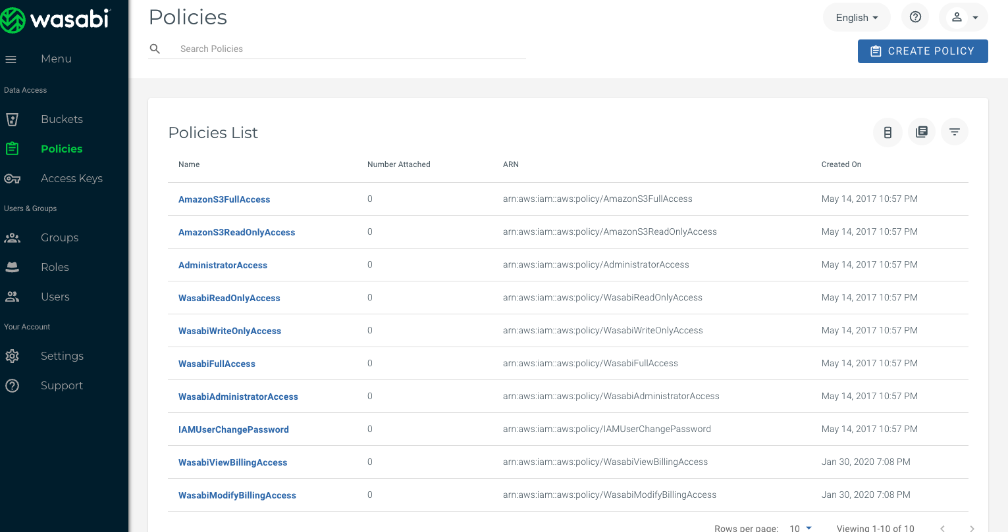Screen dimensions: 1008x532
Task: Click the Users icon in sidebar
Action: (12, 297)
